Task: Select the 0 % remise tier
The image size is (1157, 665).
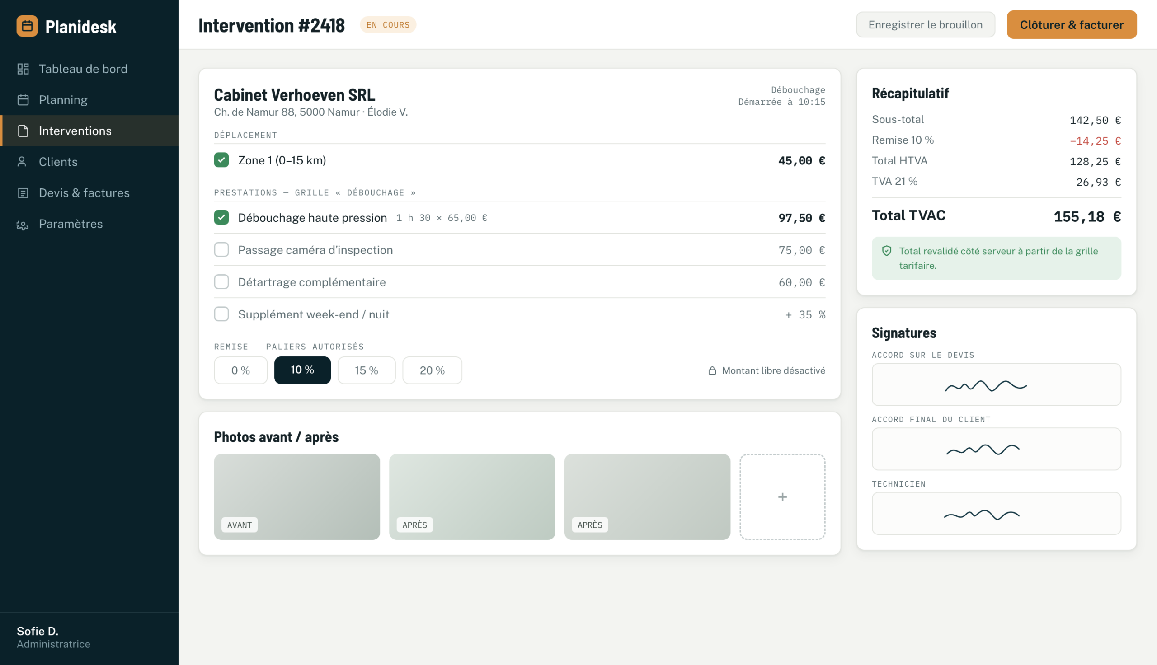Action: click(x=241, y=370)
